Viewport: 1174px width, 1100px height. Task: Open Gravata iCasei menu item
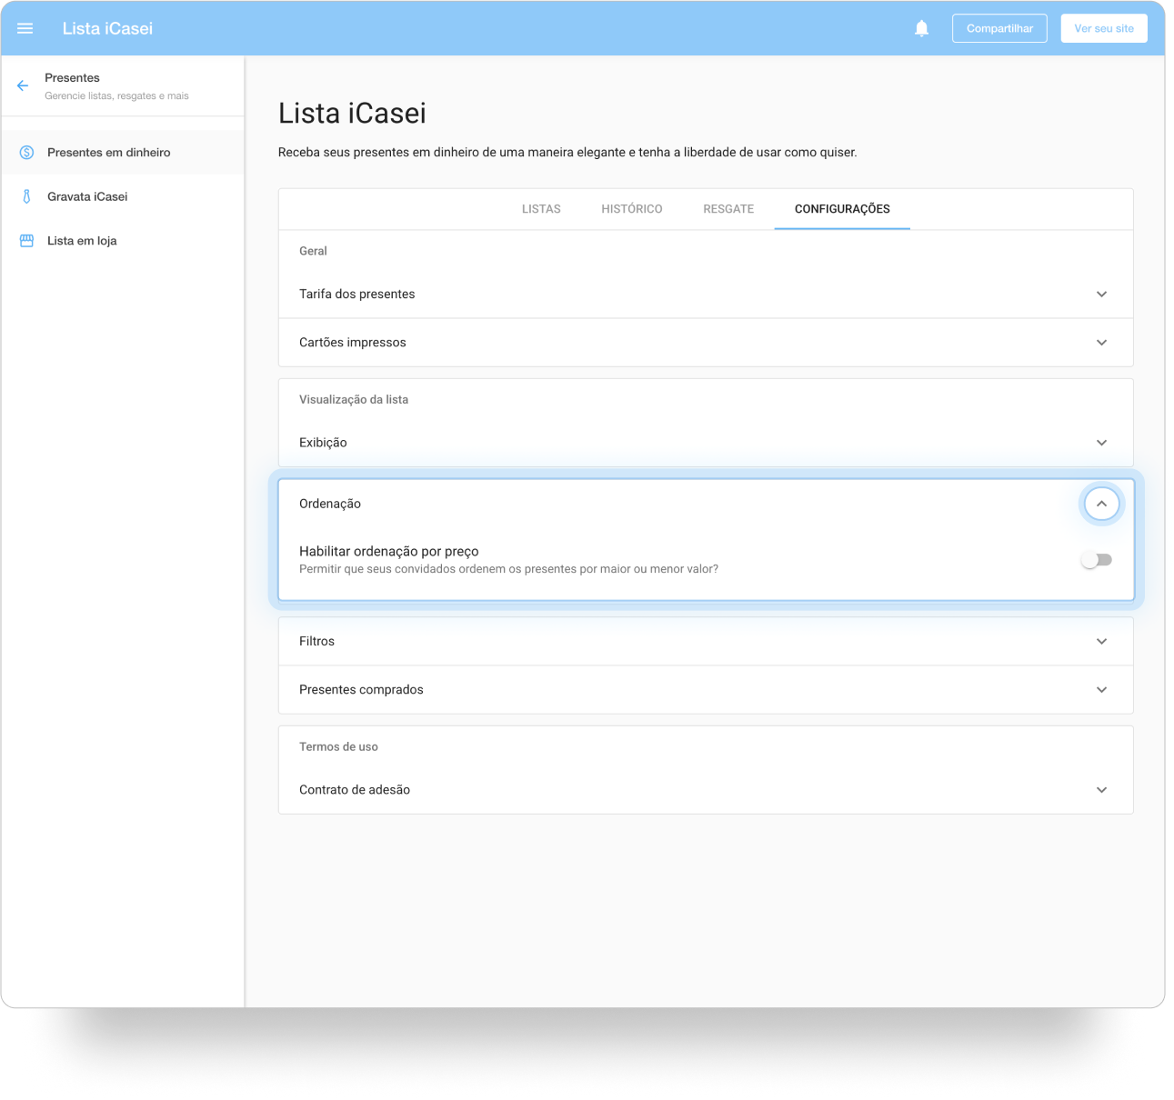click(123, 196)
